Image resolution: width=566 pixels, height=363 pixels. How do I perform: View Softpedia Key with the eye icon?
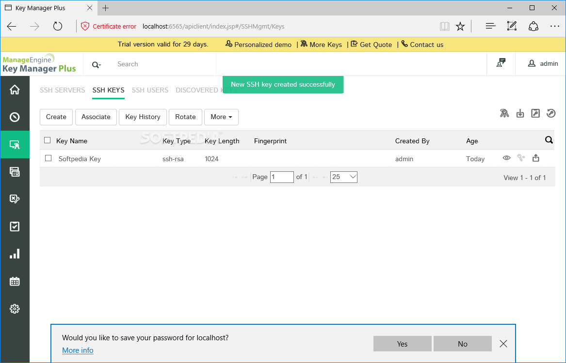coord(506,158)
